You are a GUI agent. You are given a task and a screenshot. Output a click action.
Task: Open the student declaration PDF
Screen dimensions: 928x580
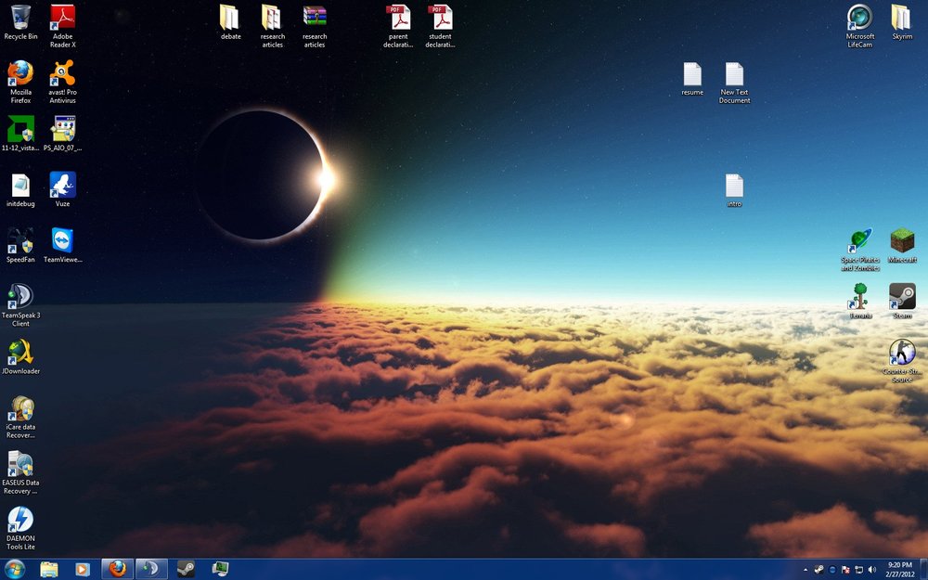point(440,26)
